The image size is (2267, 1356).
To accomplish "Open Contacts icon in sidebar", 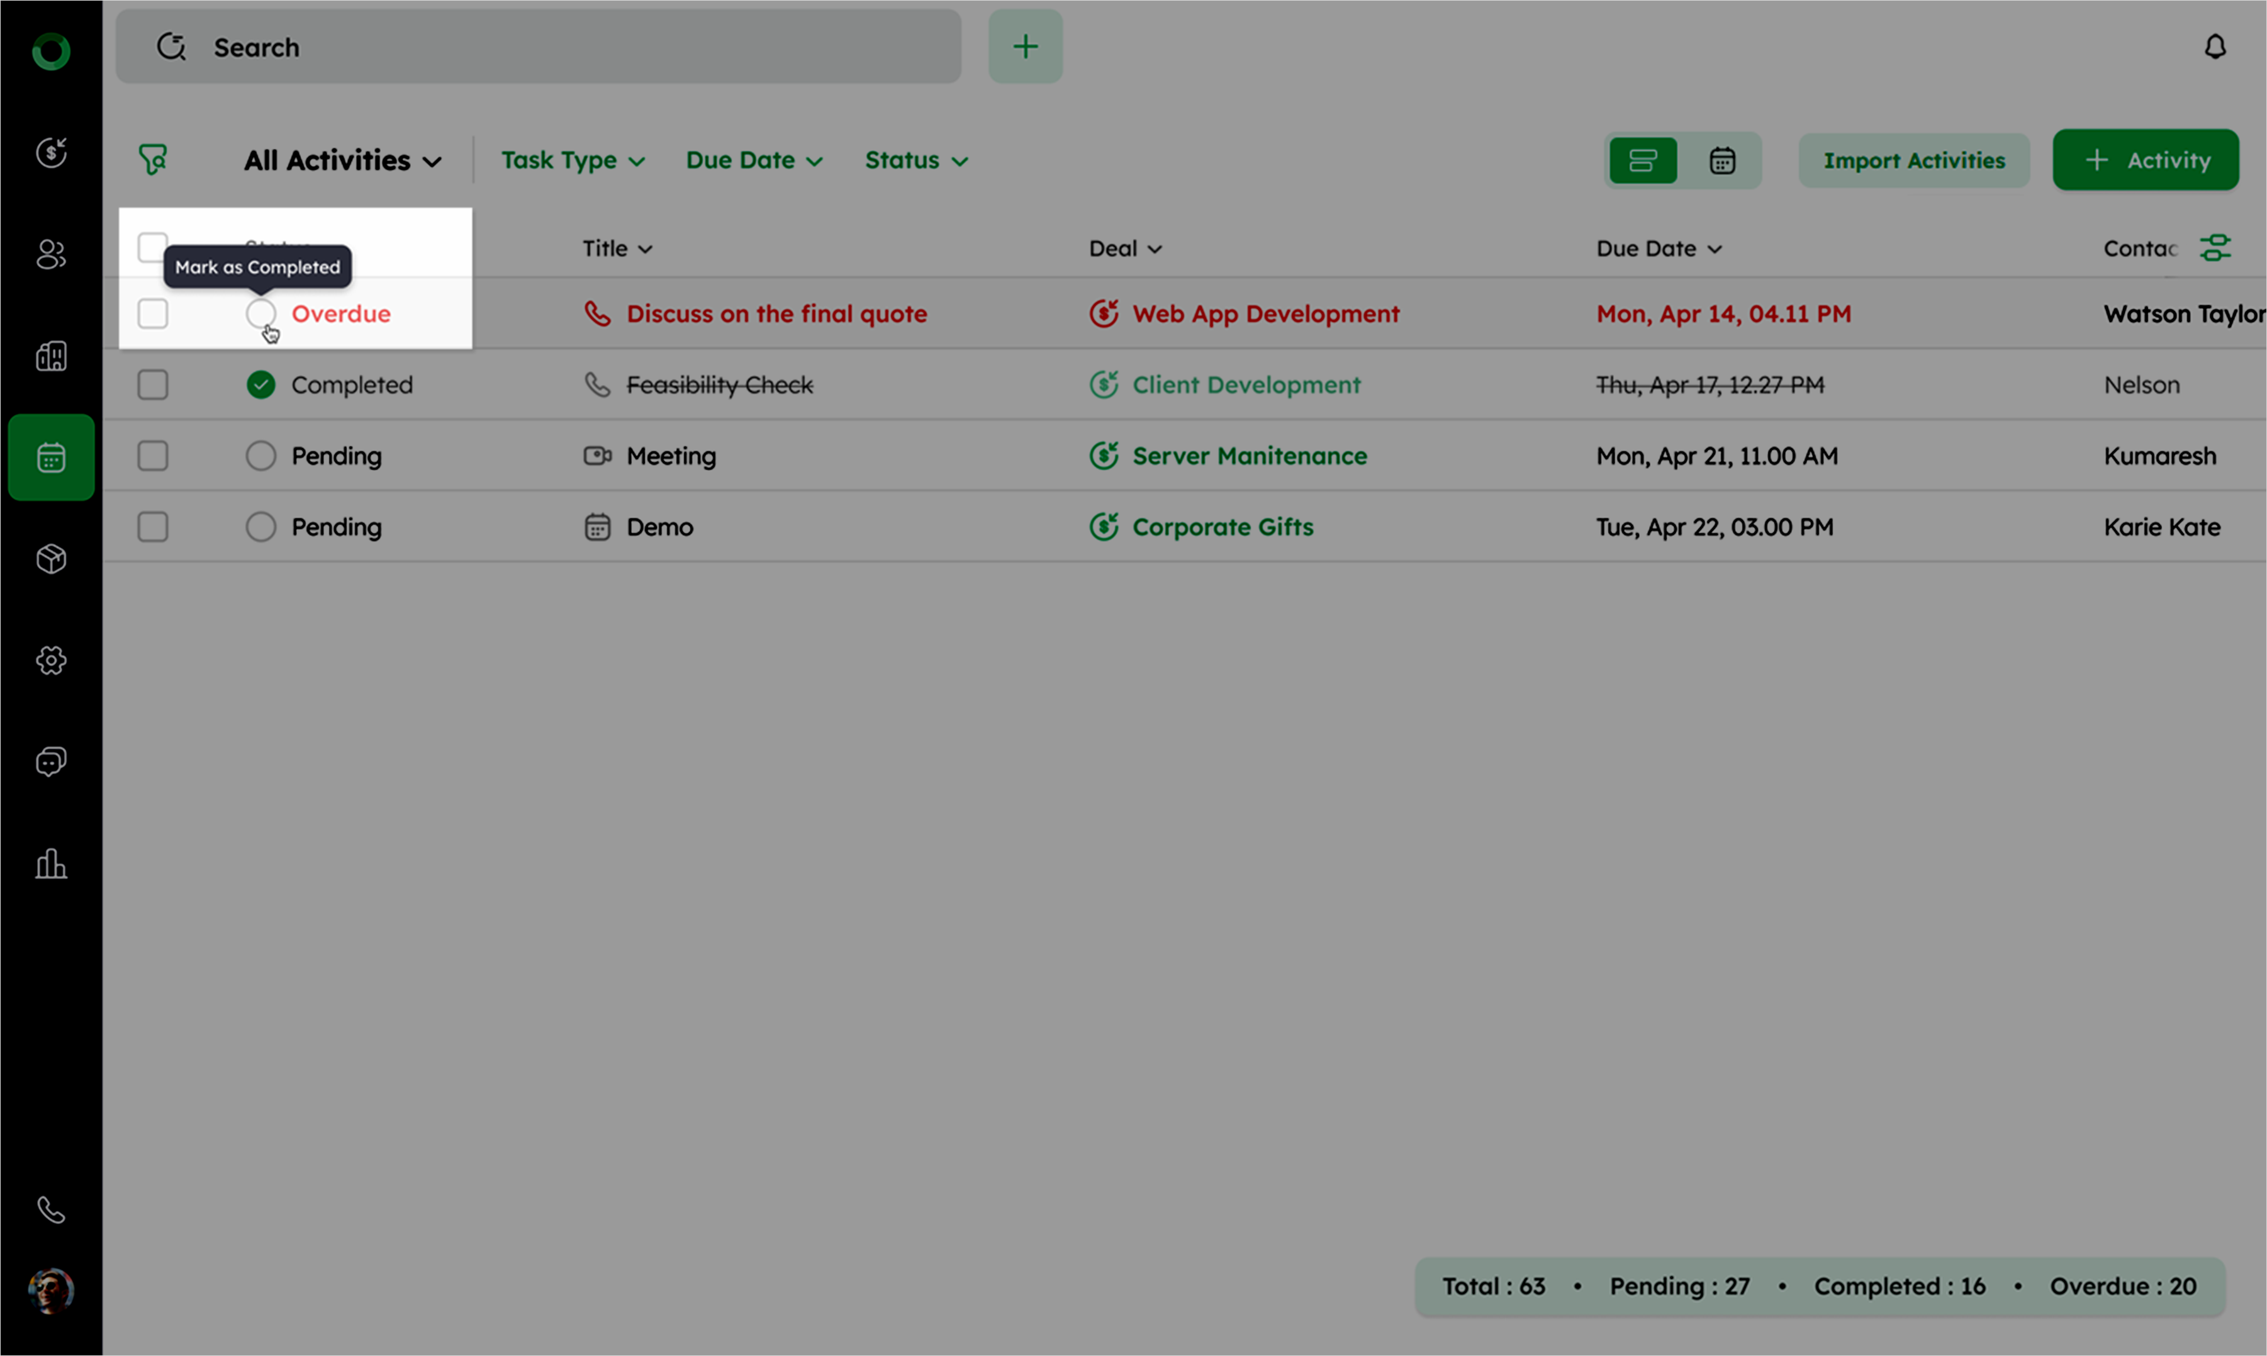I will (x=51, y=254).
